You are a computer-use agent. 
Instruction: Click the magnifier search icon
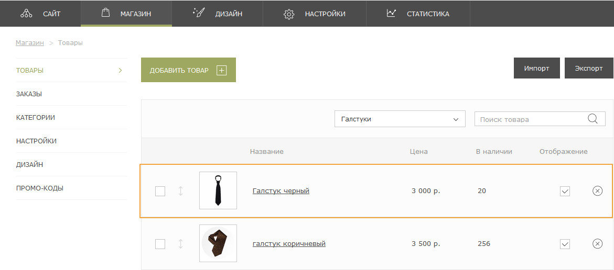click(x=593, y=118)
